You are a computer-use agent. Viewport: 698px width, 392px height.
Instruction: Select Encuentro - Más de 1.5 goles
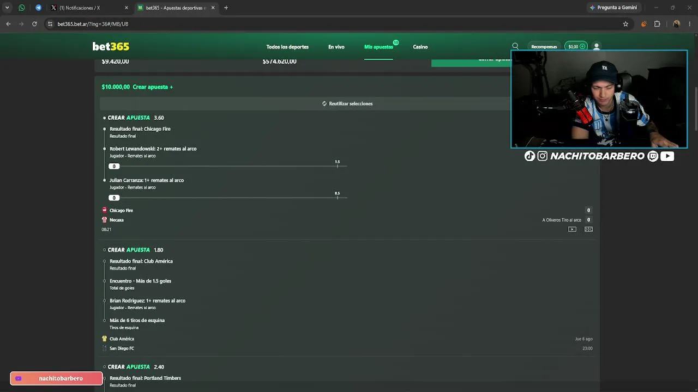click(141, 281)
